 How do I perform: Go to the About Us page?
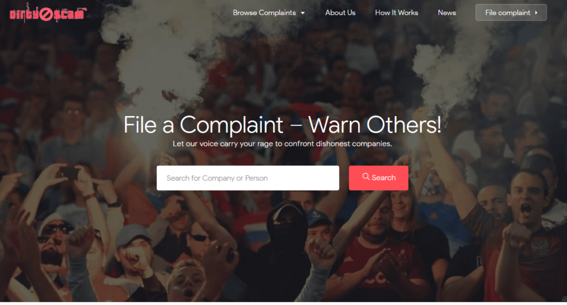[340, 13]
